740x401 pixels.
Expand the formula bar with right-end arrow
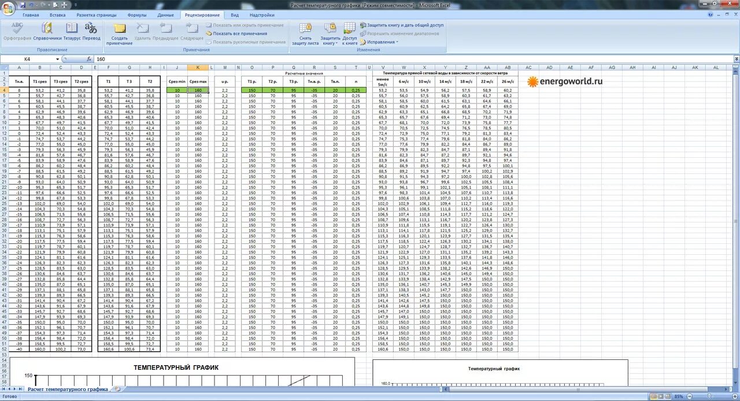coord(737,59)
